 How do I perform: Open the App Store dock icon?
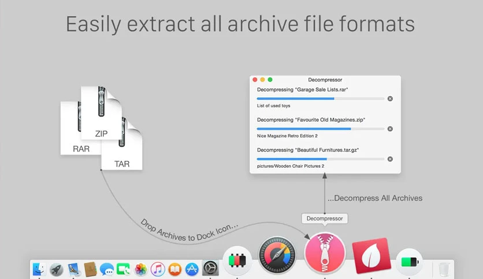(x=192, y=269)
